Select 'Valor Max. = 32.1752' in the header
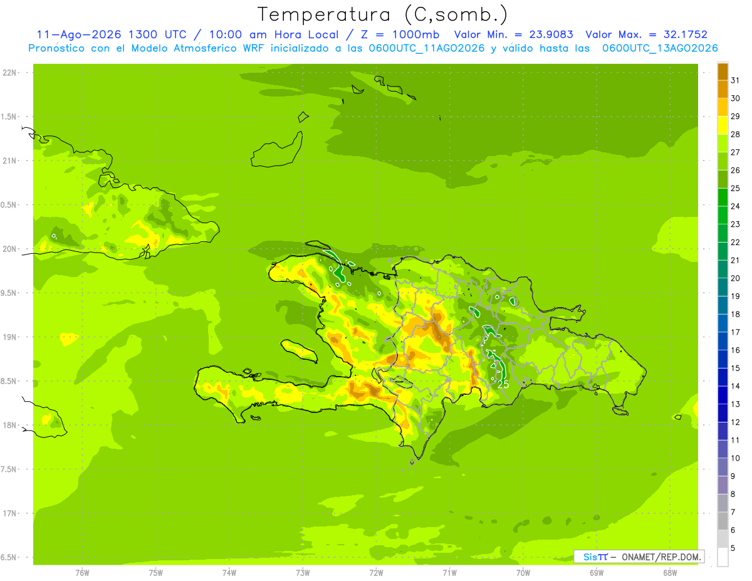Image resolution: width=752 pixels, height=581 pixels. [646, 34]
